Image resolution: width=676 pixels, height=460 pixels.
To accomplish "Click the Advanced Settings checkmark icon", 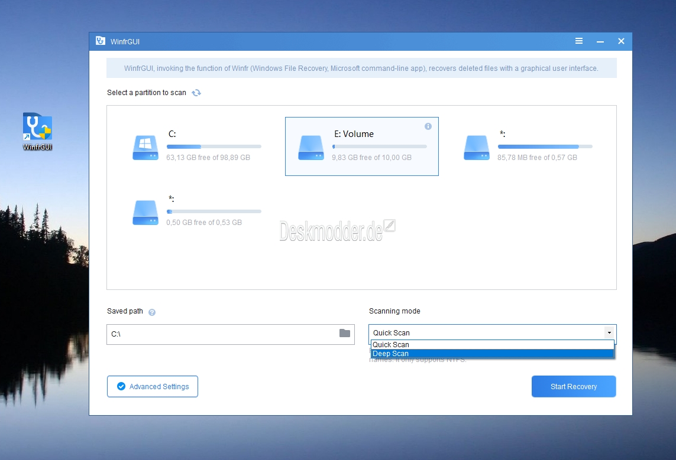I will 121,386.
